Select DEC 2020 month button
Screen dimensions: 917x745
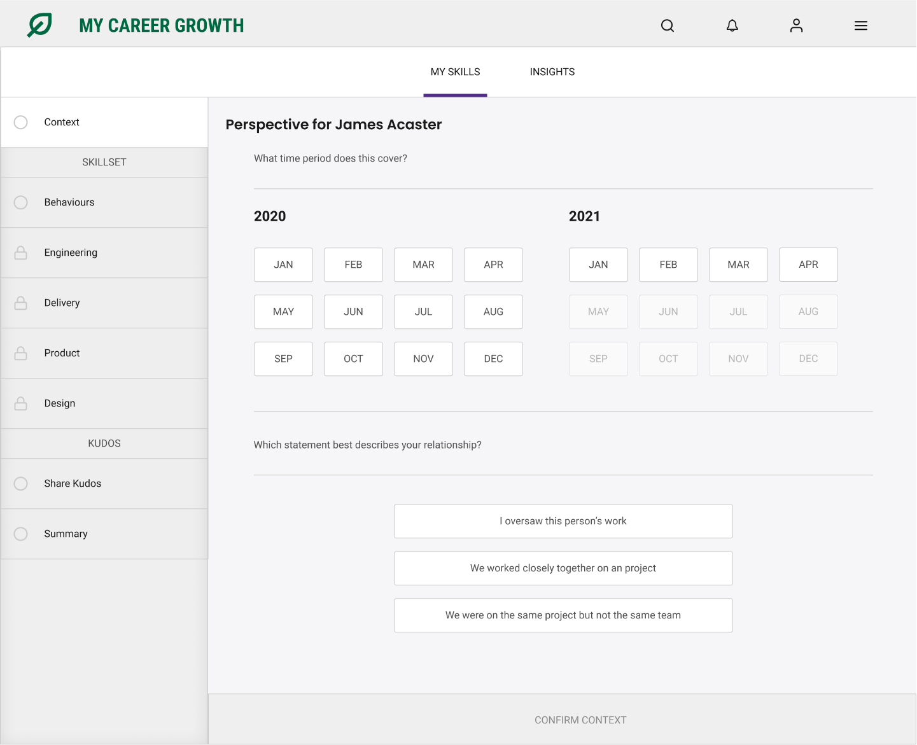point(493,359)
